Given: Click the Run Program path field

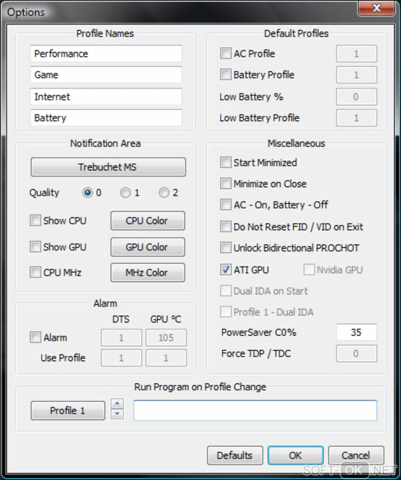Looking at the screenshot, I should (x=255, y=410).
